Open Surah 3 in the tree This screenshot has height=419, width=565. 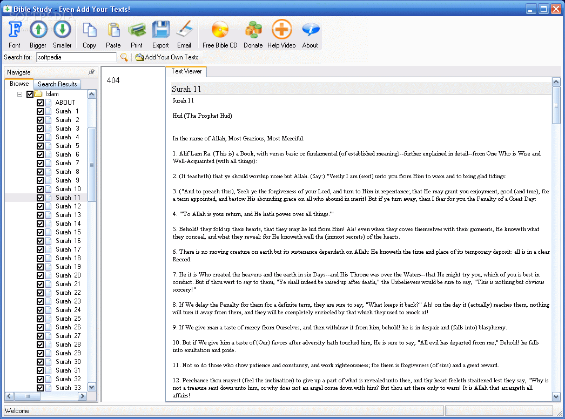(x=68, y=129)
